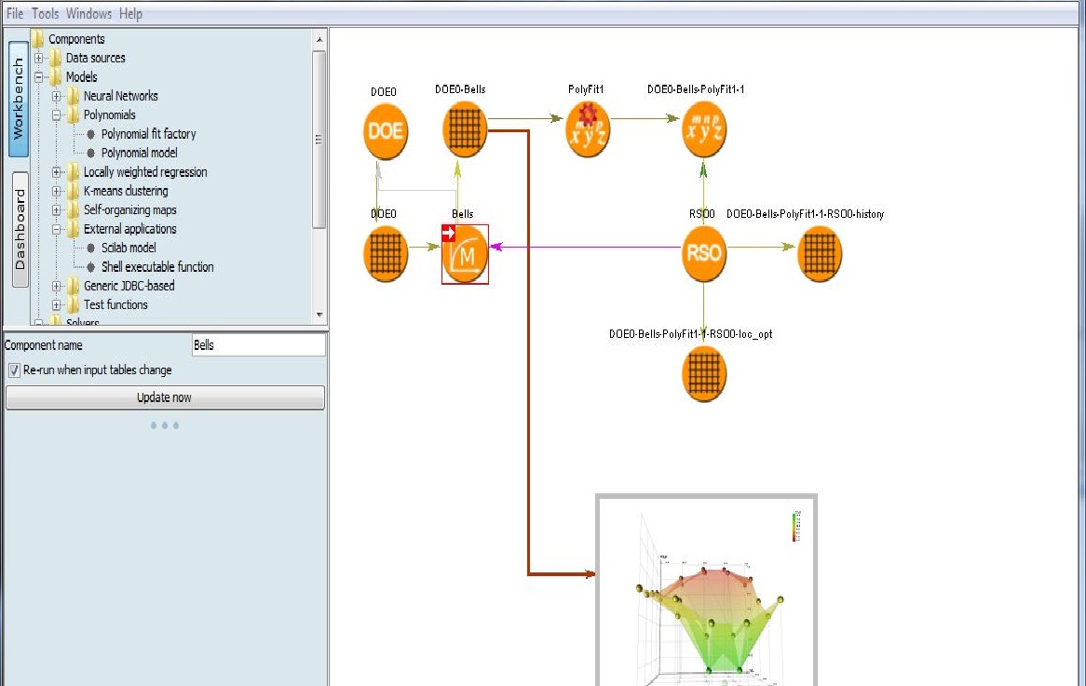The width and height of the screenshot is (1086, 686).
Task: Switch to the Dashboard tab
Action: [19, 230]
